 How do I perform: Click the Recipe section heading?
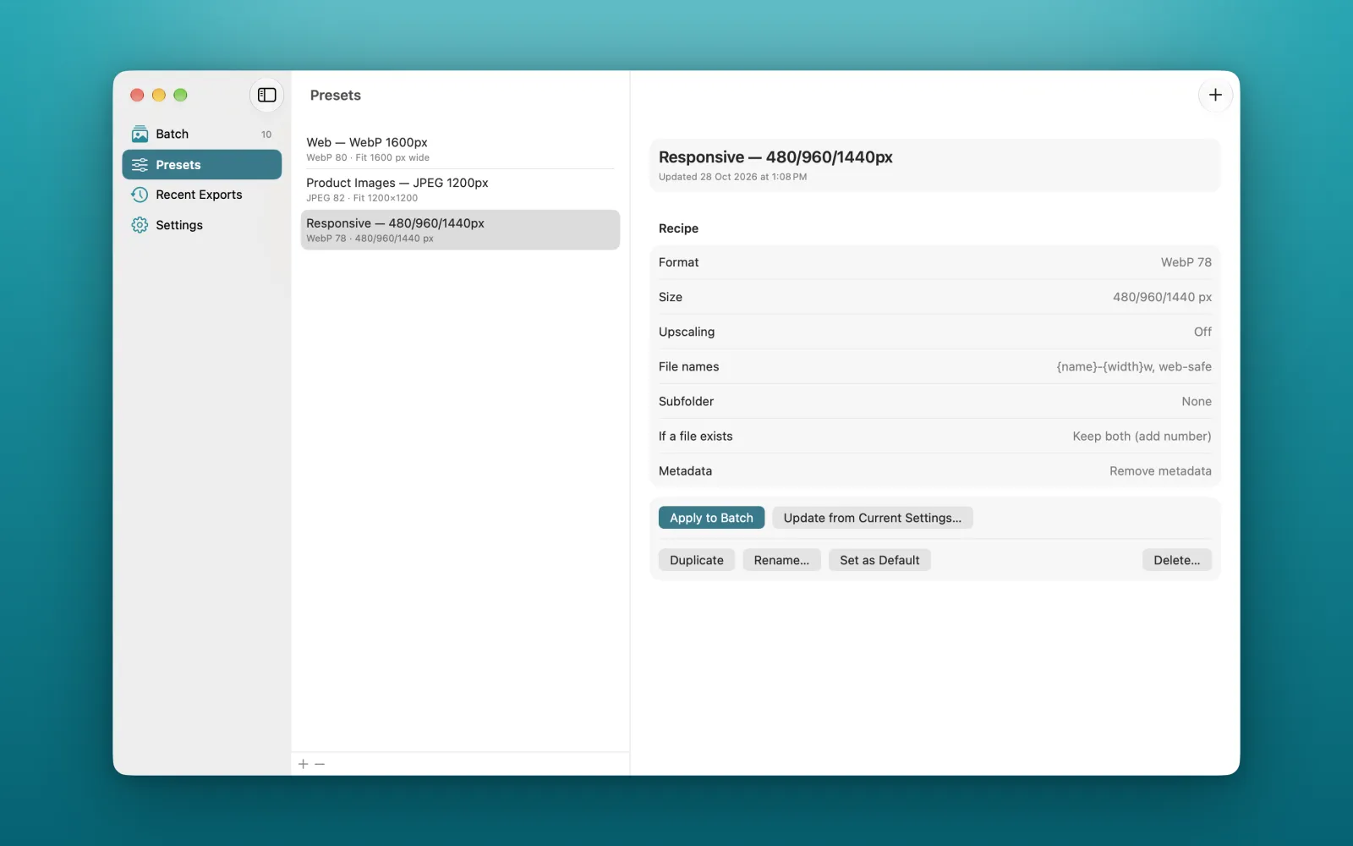coord(678,228)
